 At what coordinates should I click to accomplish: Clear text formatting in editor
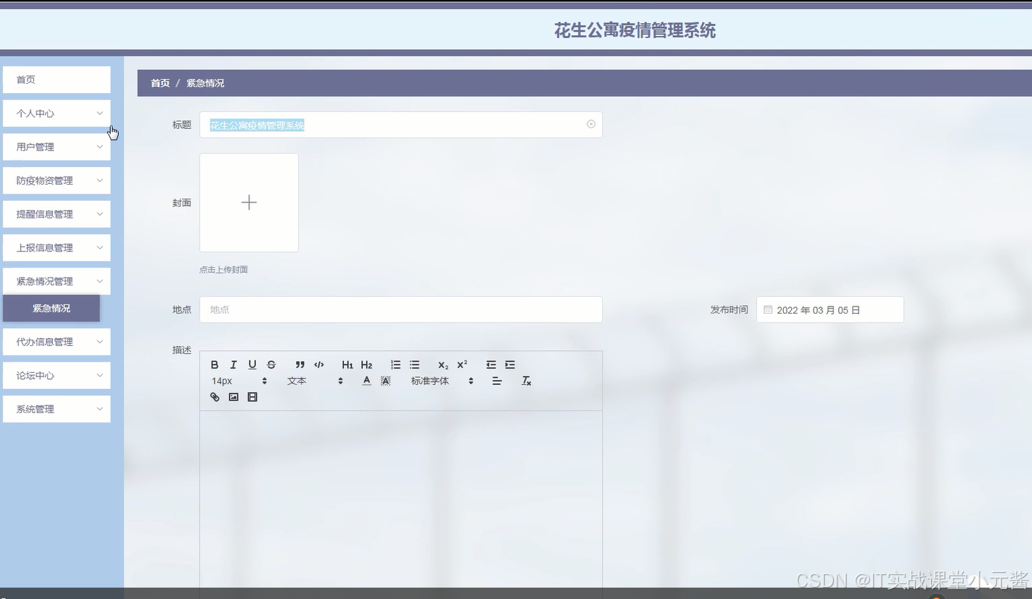click(526, 381)
